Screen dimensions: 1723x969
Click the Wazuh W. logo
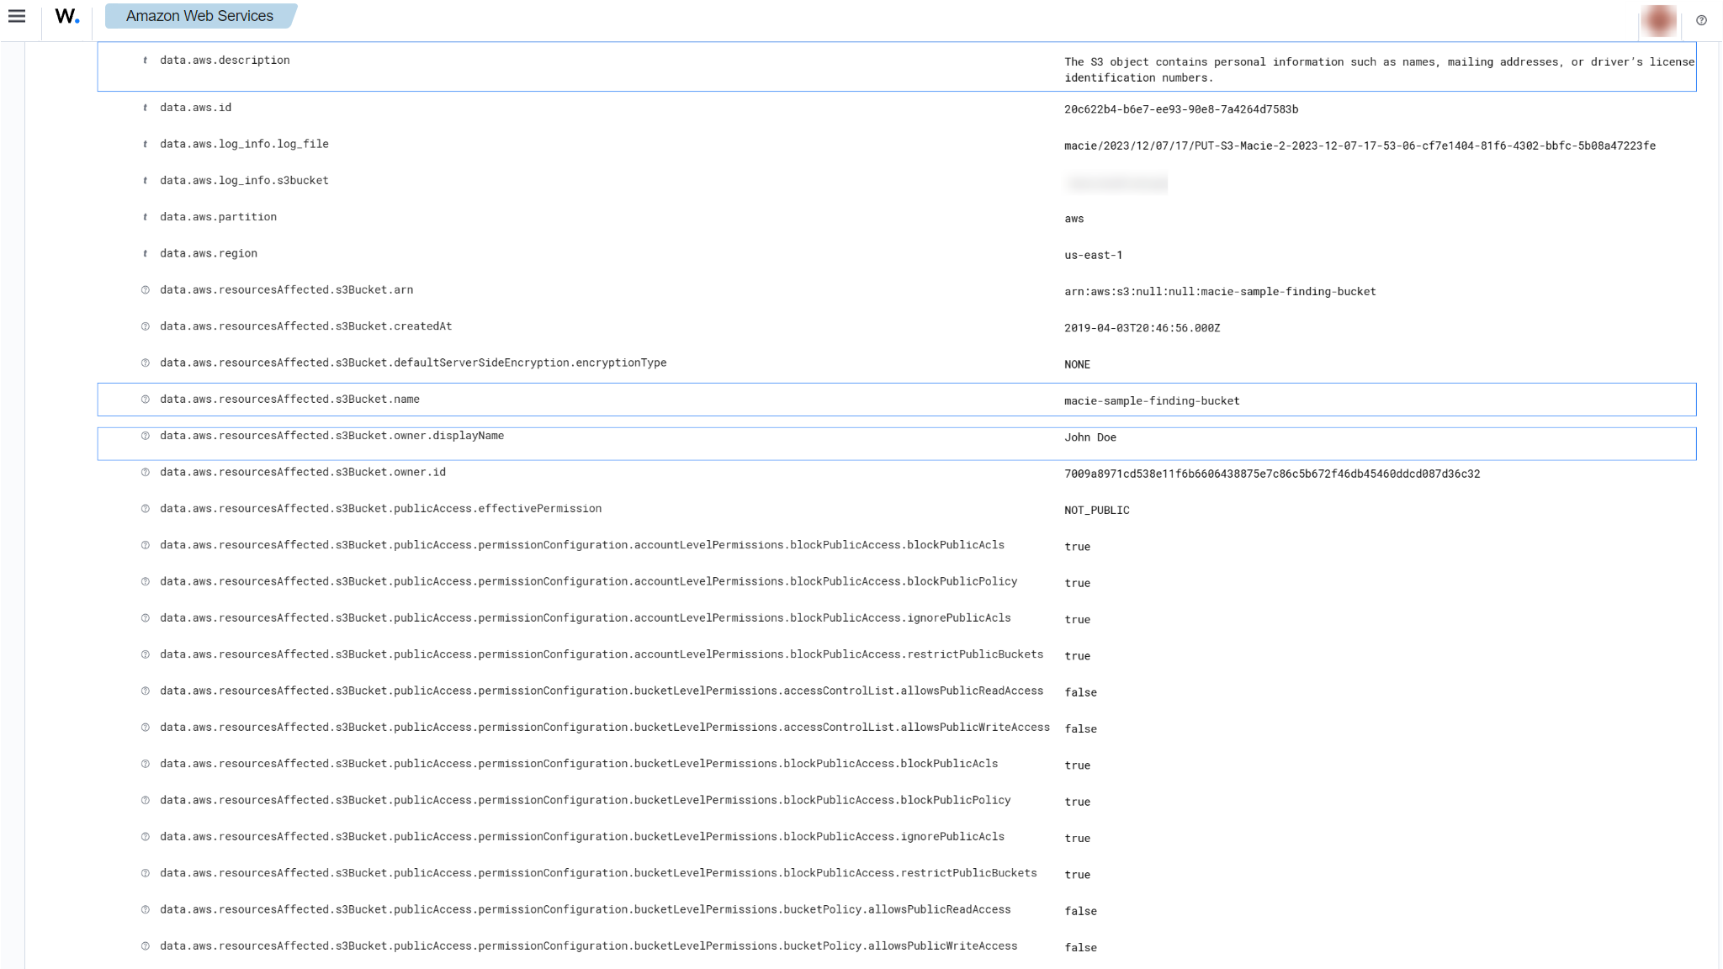67,16
